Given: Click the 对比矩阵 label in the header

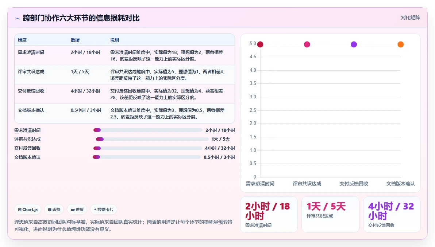Looking at the screenshot, I should click(410, 18).
